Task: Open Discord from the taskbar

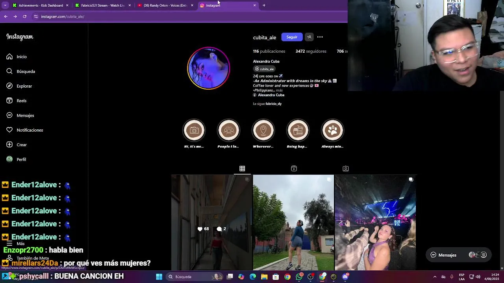Action: 345,277
